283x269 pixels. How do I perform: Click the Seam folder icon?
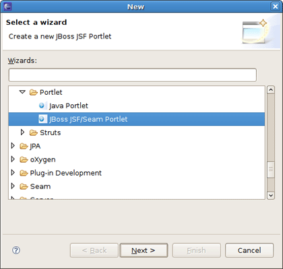[24, 186]
